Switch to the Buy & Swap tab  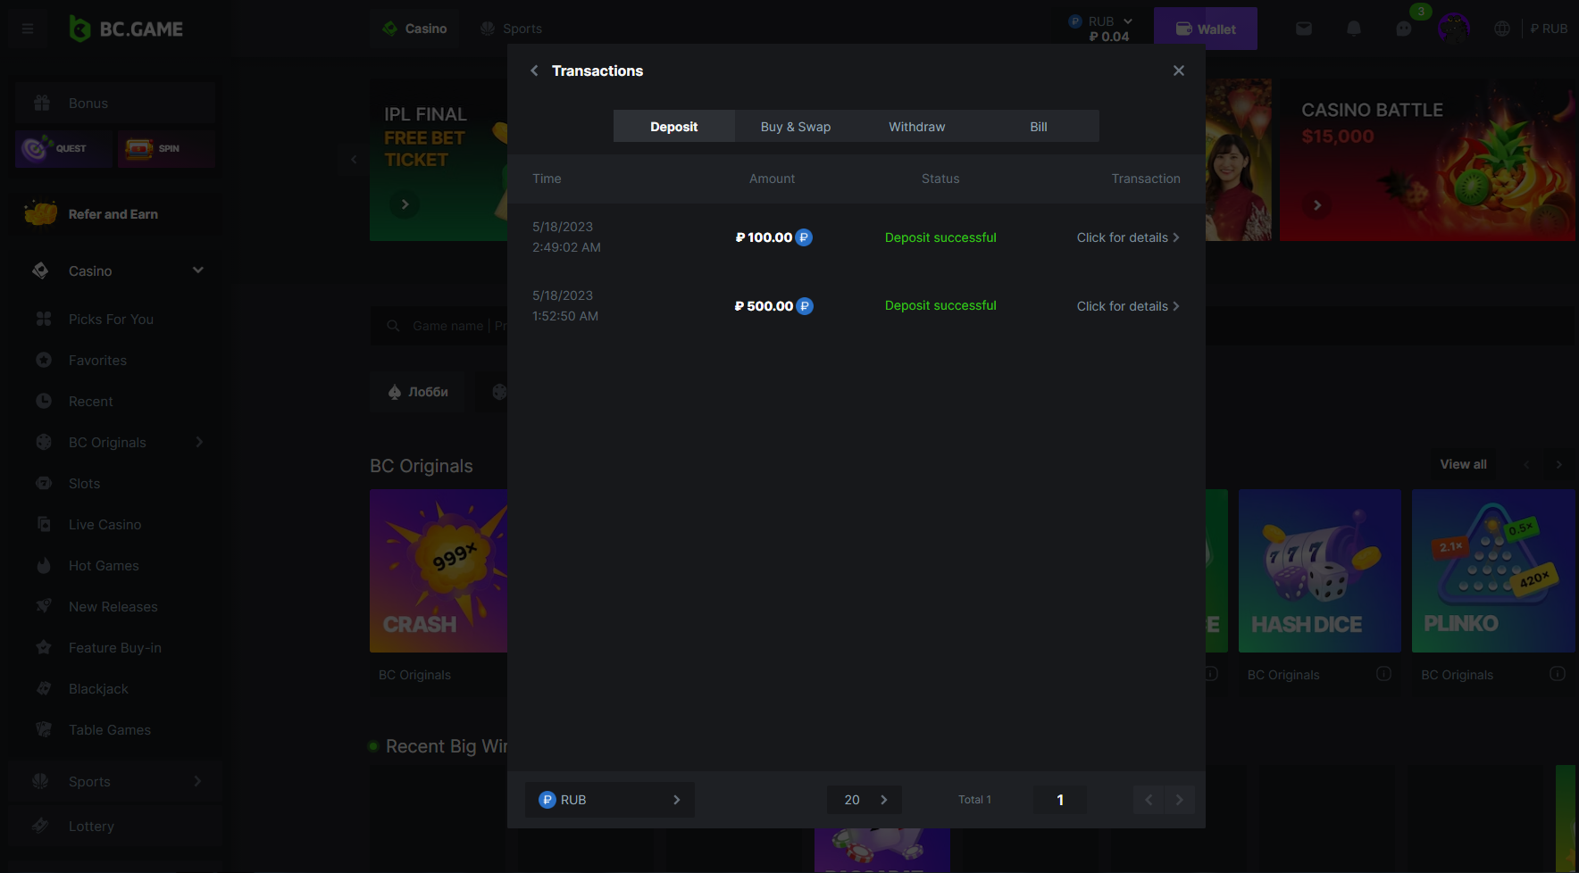coord(796,127)
